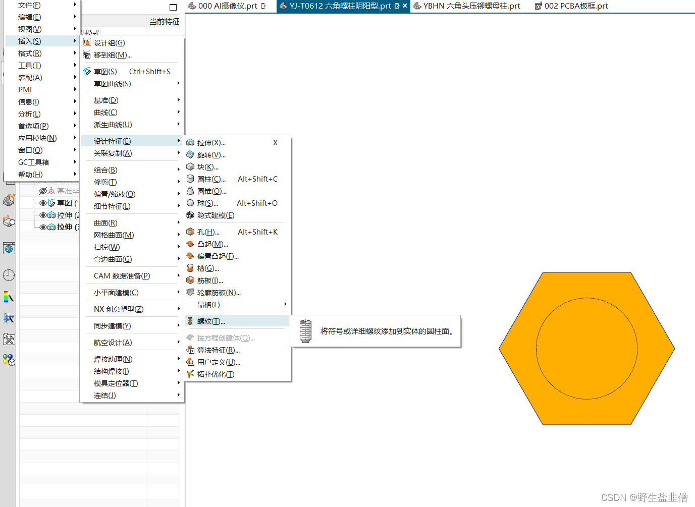695x507 pixels.
Task: Click the Block (块) icon
Action: point(190,167)
